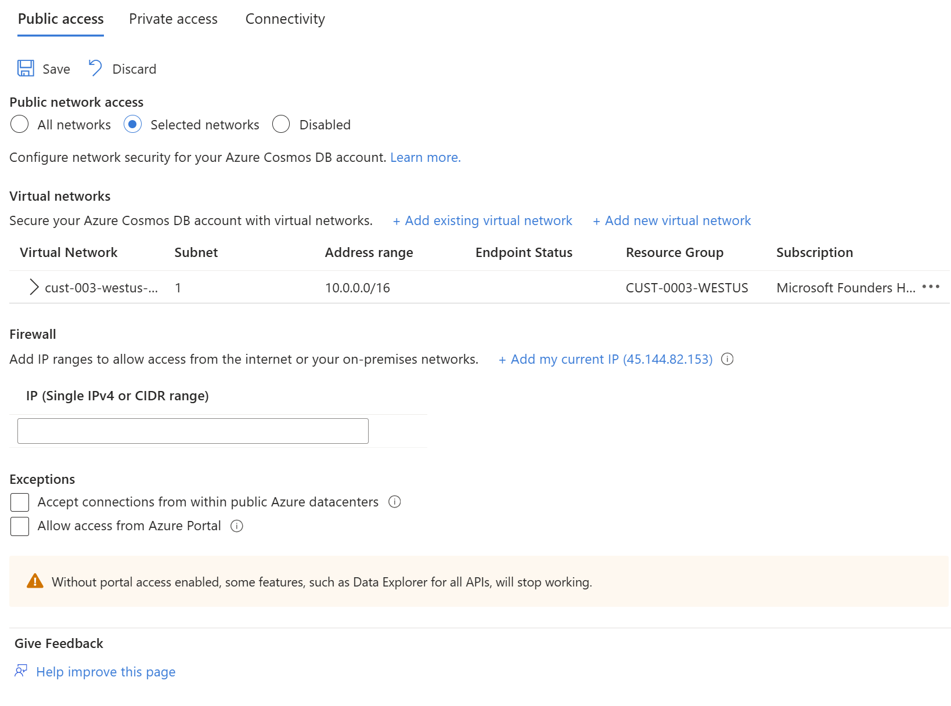
Task: Click Add new virtual network
Action: 672,220
